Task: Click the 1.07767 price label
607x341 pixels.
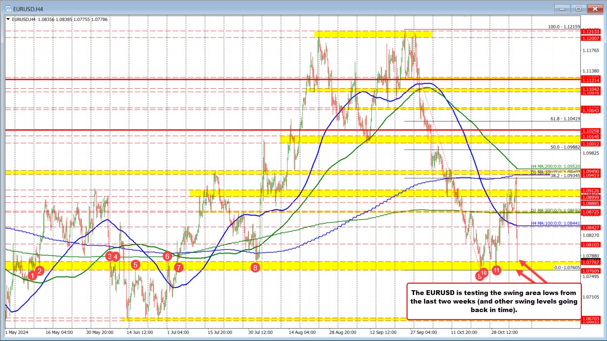Action: (591, 262)
